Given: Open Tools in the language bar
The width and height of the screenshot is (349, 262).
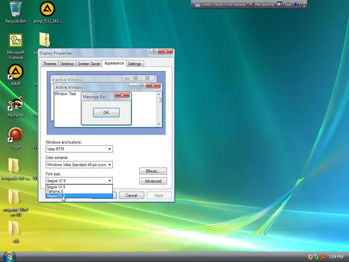Looking at the screenshot, I should 284,4.
